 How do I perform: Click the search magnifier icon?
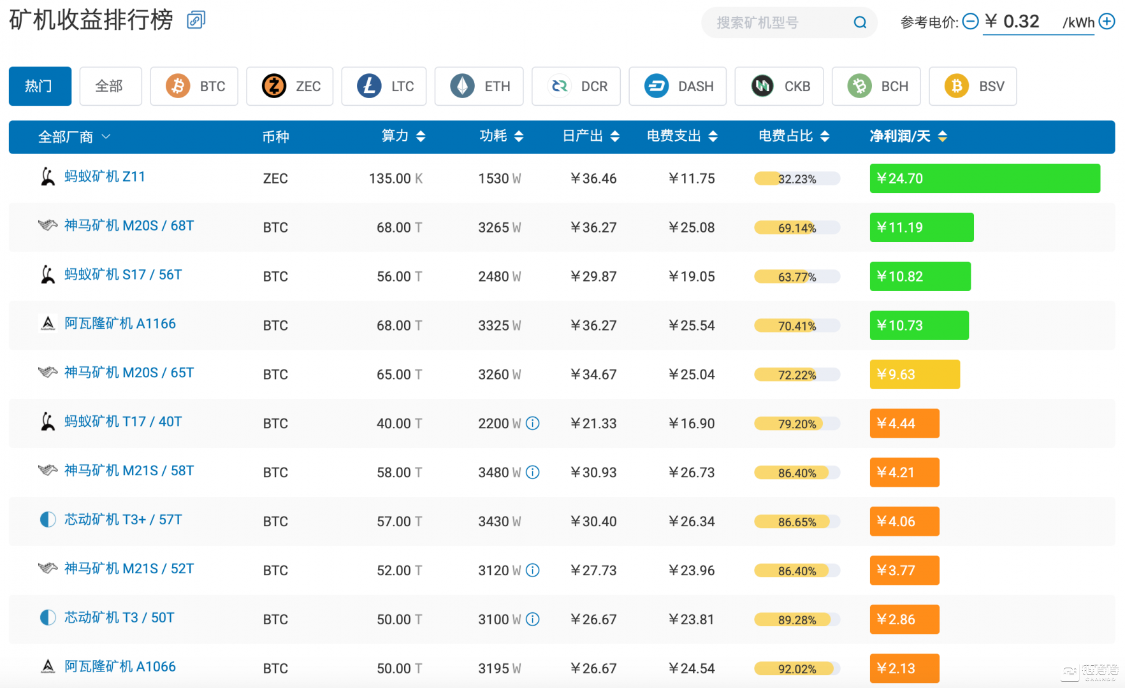coord(860,23)
